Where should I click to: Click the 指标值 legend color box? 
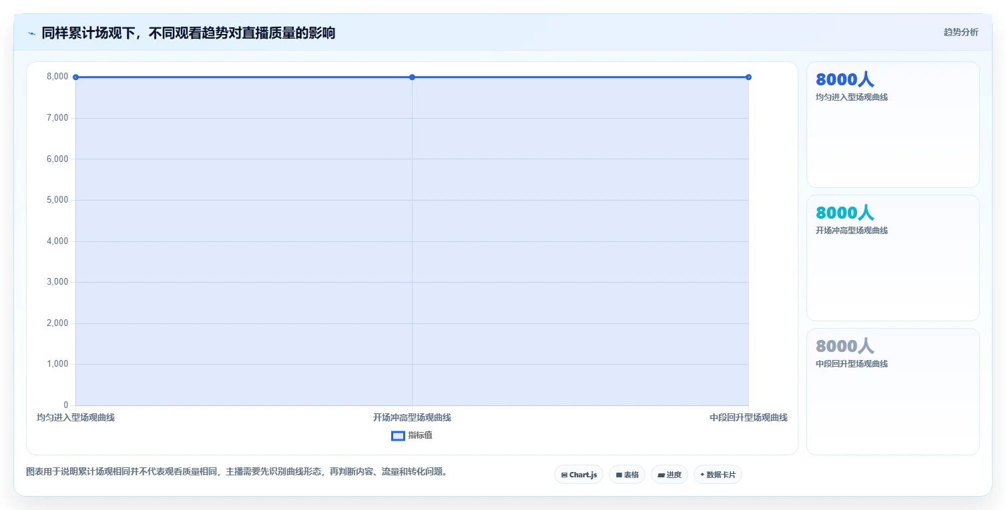point(398,435)
